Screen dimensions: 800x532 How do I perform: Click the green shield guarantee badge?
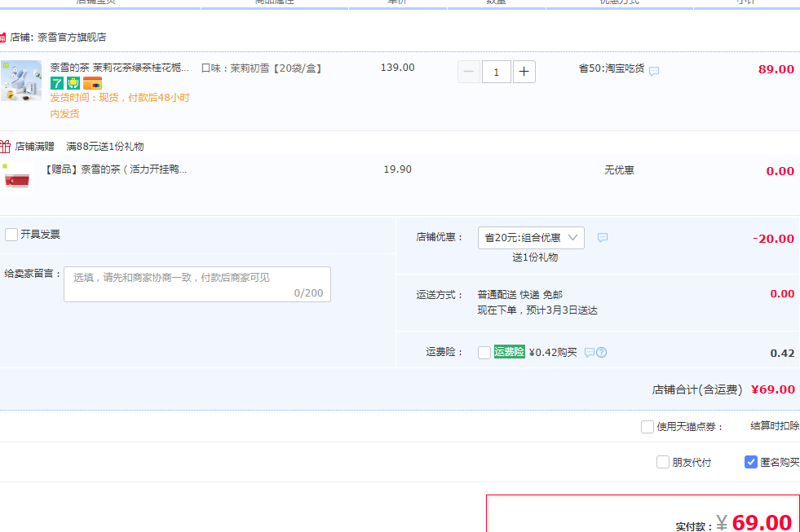73,83
